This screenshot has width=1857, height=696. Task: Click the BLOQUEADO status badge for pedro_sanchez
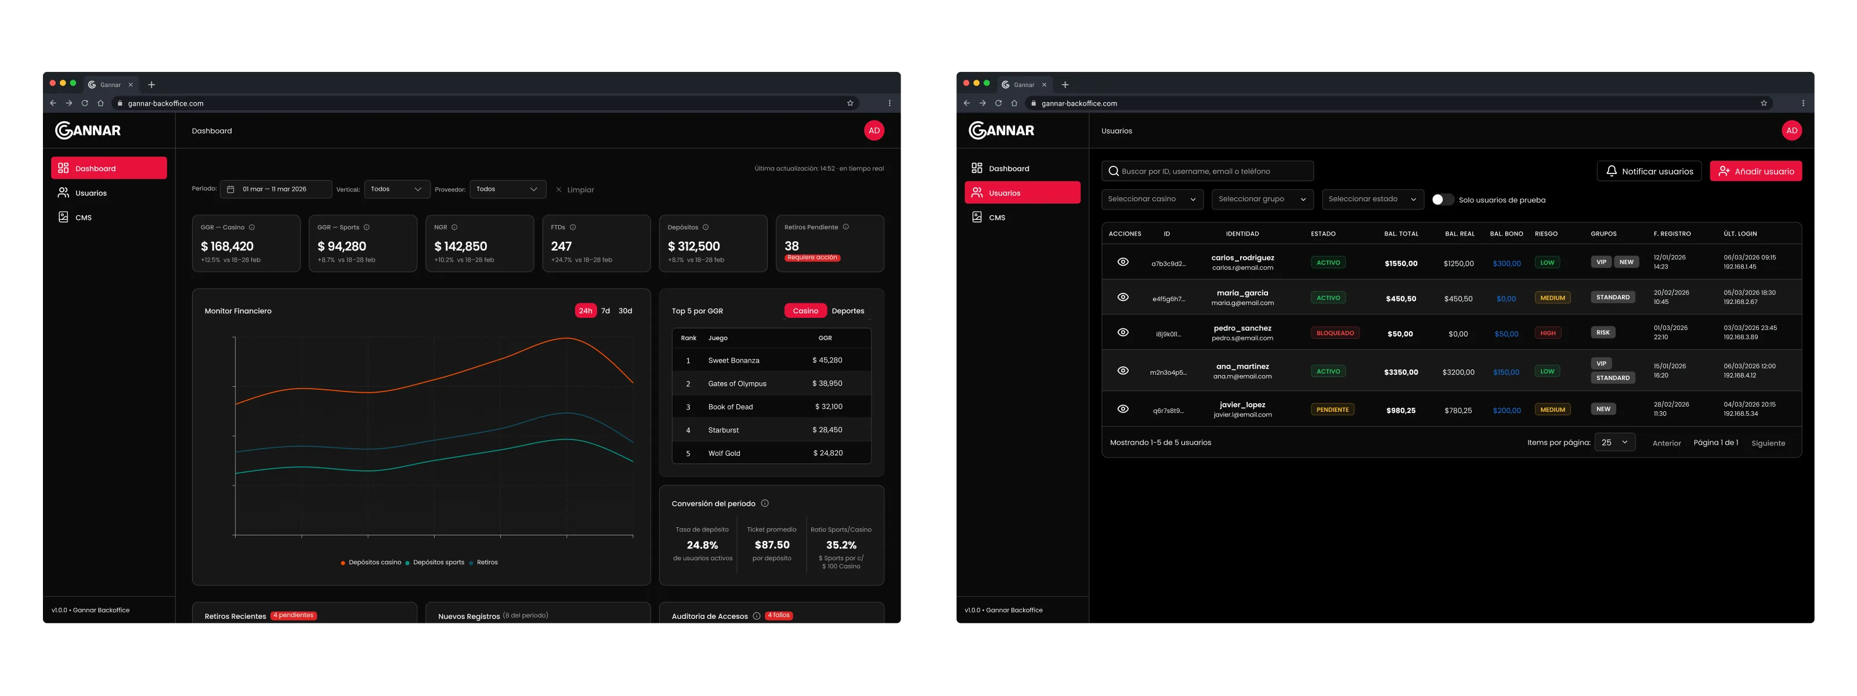click(x=1335, y=333)
